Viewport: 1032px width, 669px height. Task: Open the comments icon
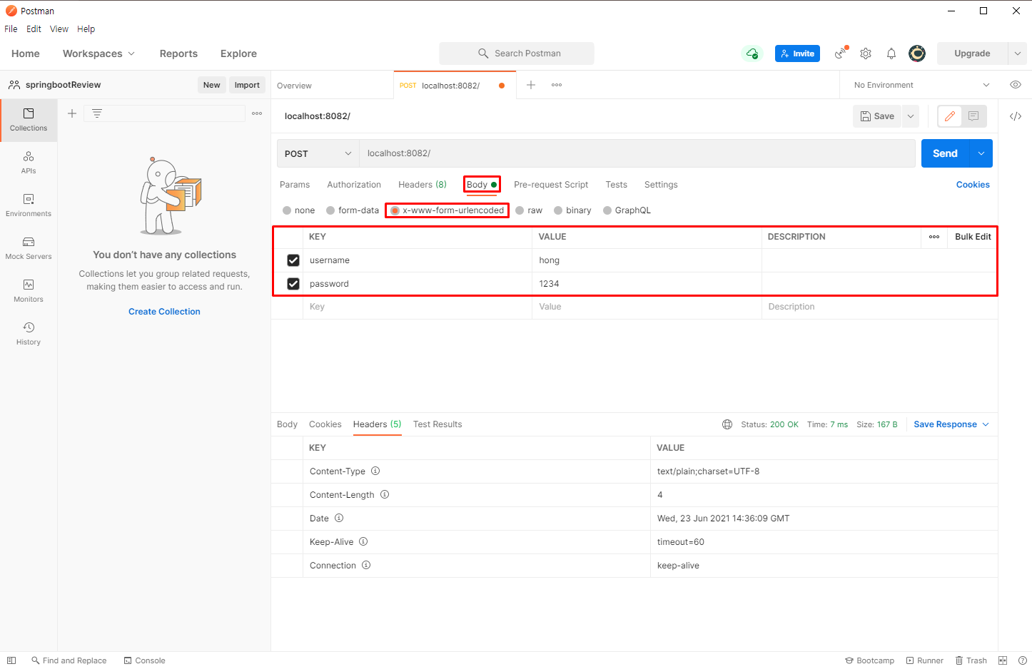point(973,116)
